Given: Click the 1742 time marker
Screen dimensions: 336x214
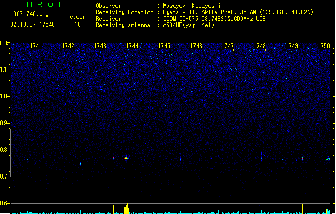Looking at the screenshot, I should point(68,46).
